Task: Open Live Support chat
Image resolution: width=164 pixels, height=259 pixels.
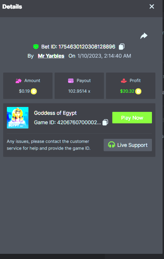Action: tap(128, 145)
